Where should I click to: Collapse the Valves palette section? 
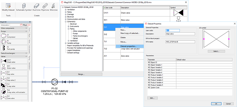tap(26, 56)
